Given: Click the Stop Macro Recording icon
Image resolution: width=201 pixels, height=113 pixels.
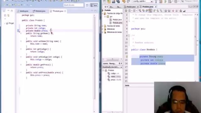Looking at the screenshot, I should tap(177, 11).
